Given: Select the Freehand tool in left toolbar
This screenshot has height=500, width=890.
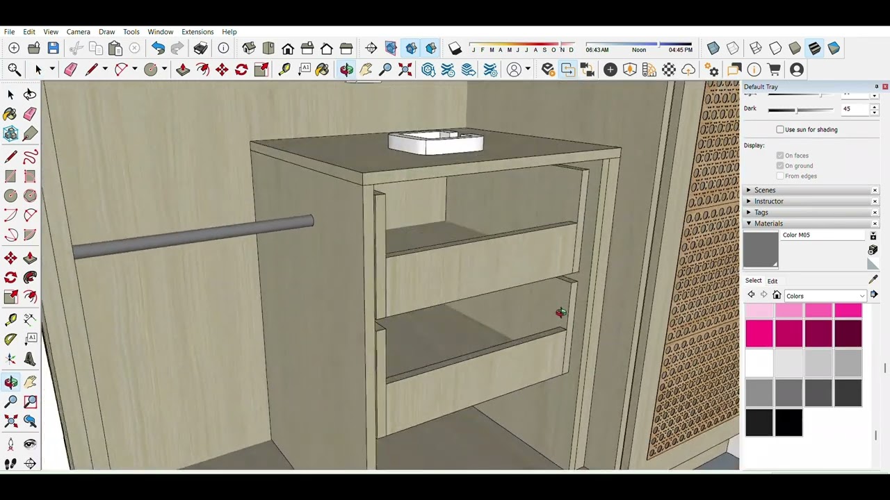Looking at the screenshot, I should click(30, 157).
